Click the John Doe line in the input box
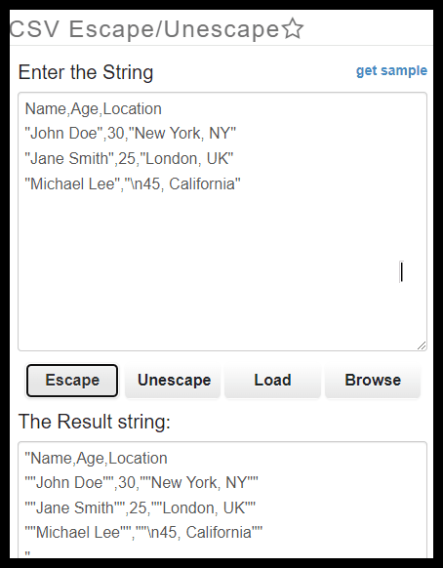The height and width of the screenshot is (568, 443). [x=131, y=134]
